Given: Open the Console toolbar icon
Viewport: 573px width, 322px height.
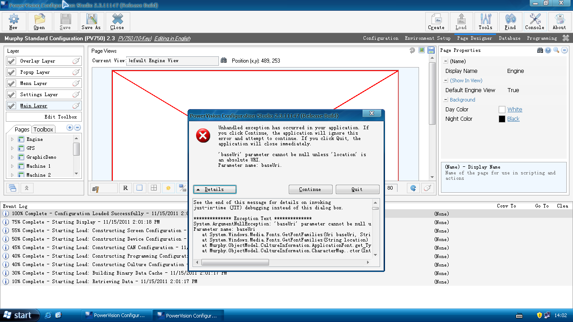Looking at the screenshot, I should (x=535, y=21).
